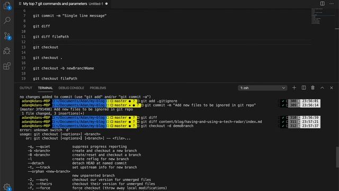Click terminal command 'git add .gitignore'
339x191 pixels.
(159, 101)
